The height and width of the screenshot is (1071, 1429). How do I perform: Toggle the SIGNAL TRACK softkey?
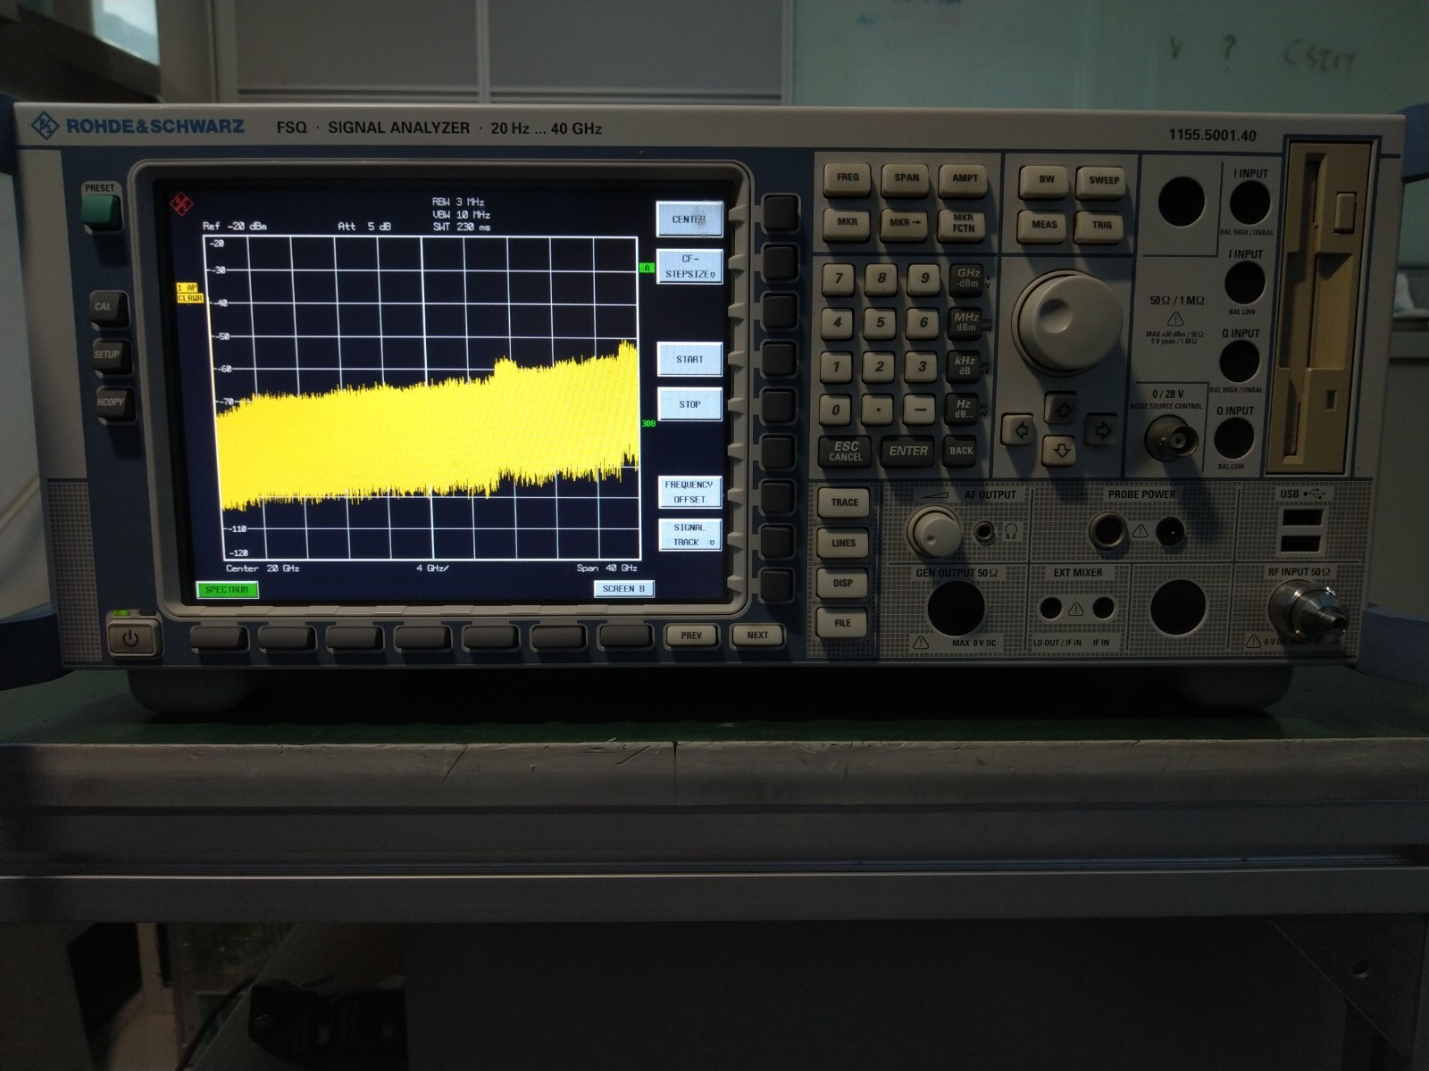click(689, 535)
